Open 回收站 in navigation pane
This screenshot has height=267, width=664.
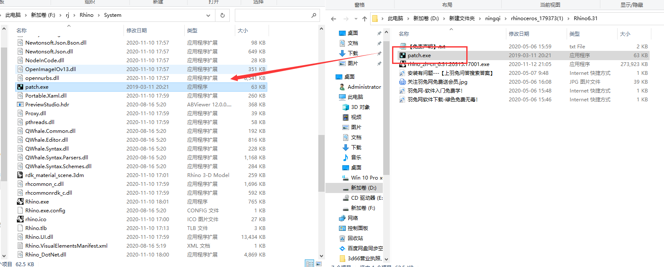point(351,238)
